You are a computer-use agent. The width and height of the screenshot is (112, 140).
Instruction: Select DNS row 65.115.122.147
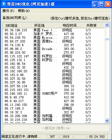click(x=54, y=56)
